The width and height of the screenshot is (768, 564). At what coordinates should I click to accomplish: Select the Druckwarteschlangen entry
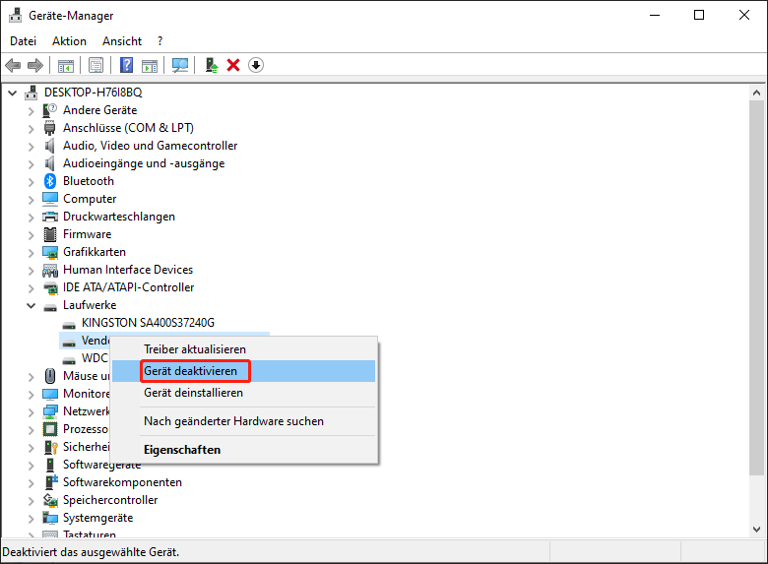118,217
